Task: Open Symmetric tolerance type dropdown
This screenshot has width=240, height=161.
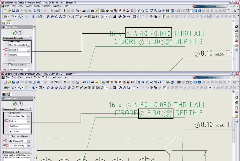Action: [28, 50]
